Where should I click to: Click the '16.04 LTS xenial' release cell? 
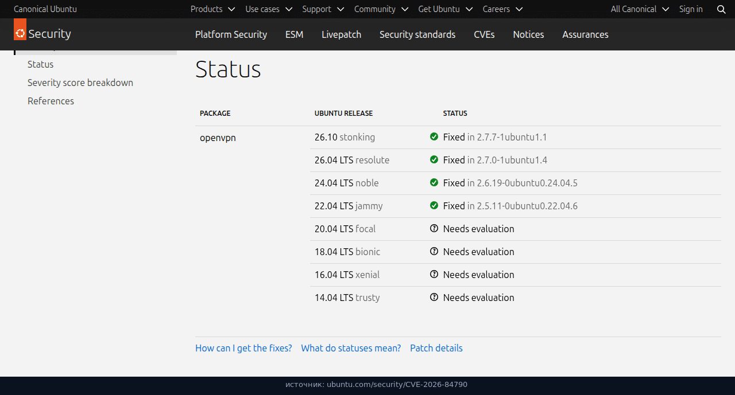[347, 275]
